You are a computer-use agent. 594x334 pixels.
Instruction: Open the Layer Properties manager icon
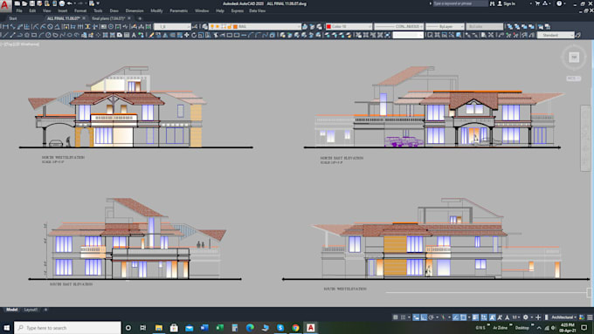(205, 26)
